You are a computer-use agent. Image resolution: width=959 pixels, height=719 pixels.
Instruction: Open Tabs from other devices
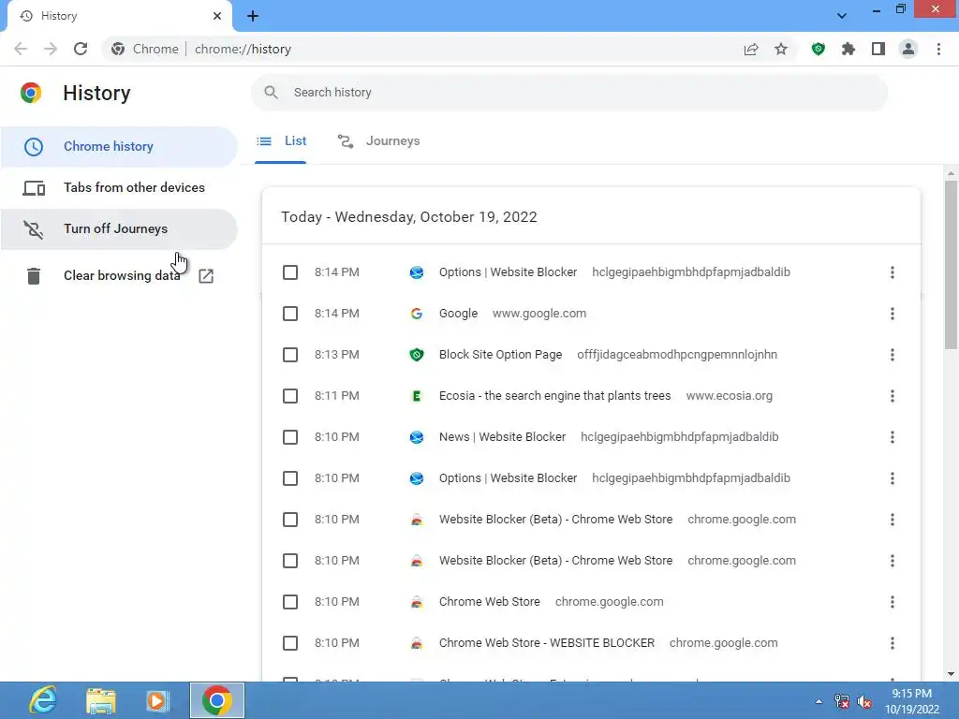[x=119, y=187]
